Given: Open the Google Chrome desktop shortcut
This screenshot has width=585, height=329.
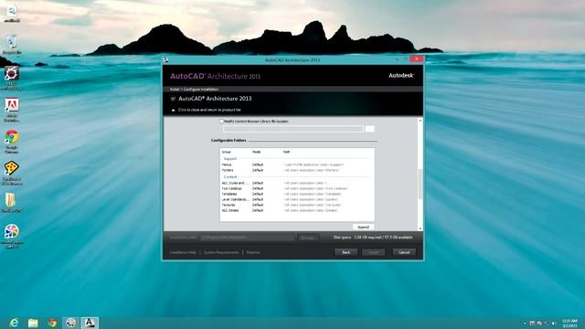Looking at the screenshot, I should pos(12,142).
